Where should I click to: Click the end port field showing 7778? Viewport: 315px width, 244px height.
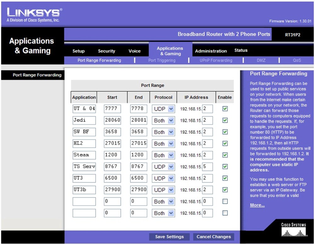pyautogui.click(x=139, y=109)
